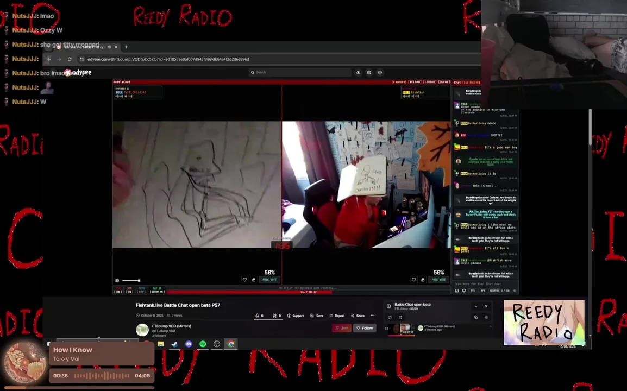The image size is (627, 391).
Task: Toggle SFX ON switch in bottom bar
Action: [x=129, y=290]
